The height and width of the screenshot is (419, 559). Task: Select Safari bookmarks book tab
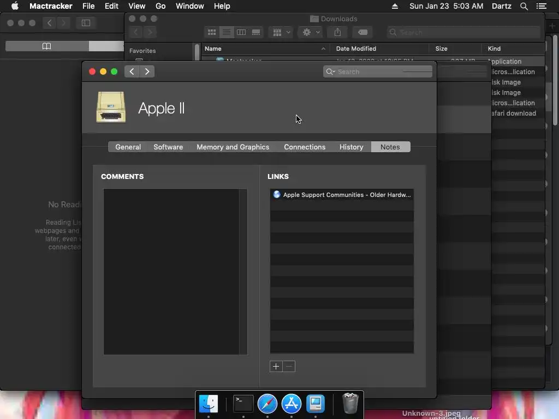[47, 46]
